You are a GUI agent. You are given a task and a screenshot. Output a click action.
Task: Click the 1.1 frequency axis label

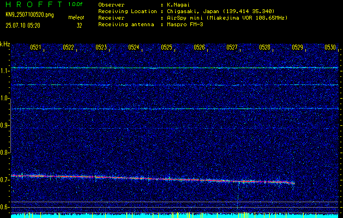[4, 71]
